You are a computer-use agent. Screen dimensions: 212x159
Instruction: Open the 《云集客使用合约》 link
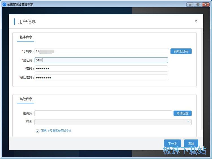[59, 131]
